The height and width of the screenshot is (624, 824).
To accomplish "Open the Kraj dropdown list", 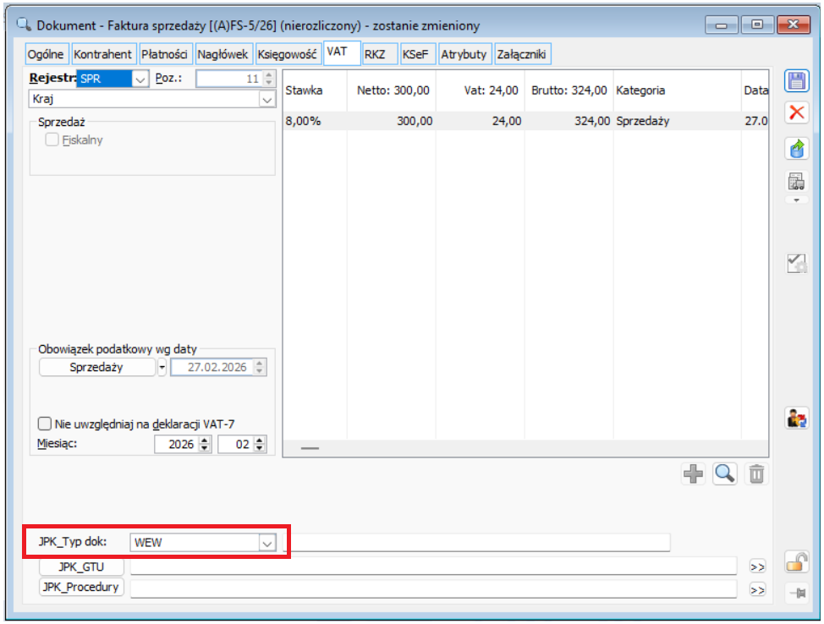I will (267, 100).
